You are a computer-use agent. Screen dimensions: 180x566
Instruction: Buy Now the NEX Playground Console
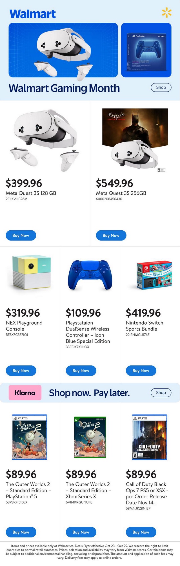click(21, 371)
